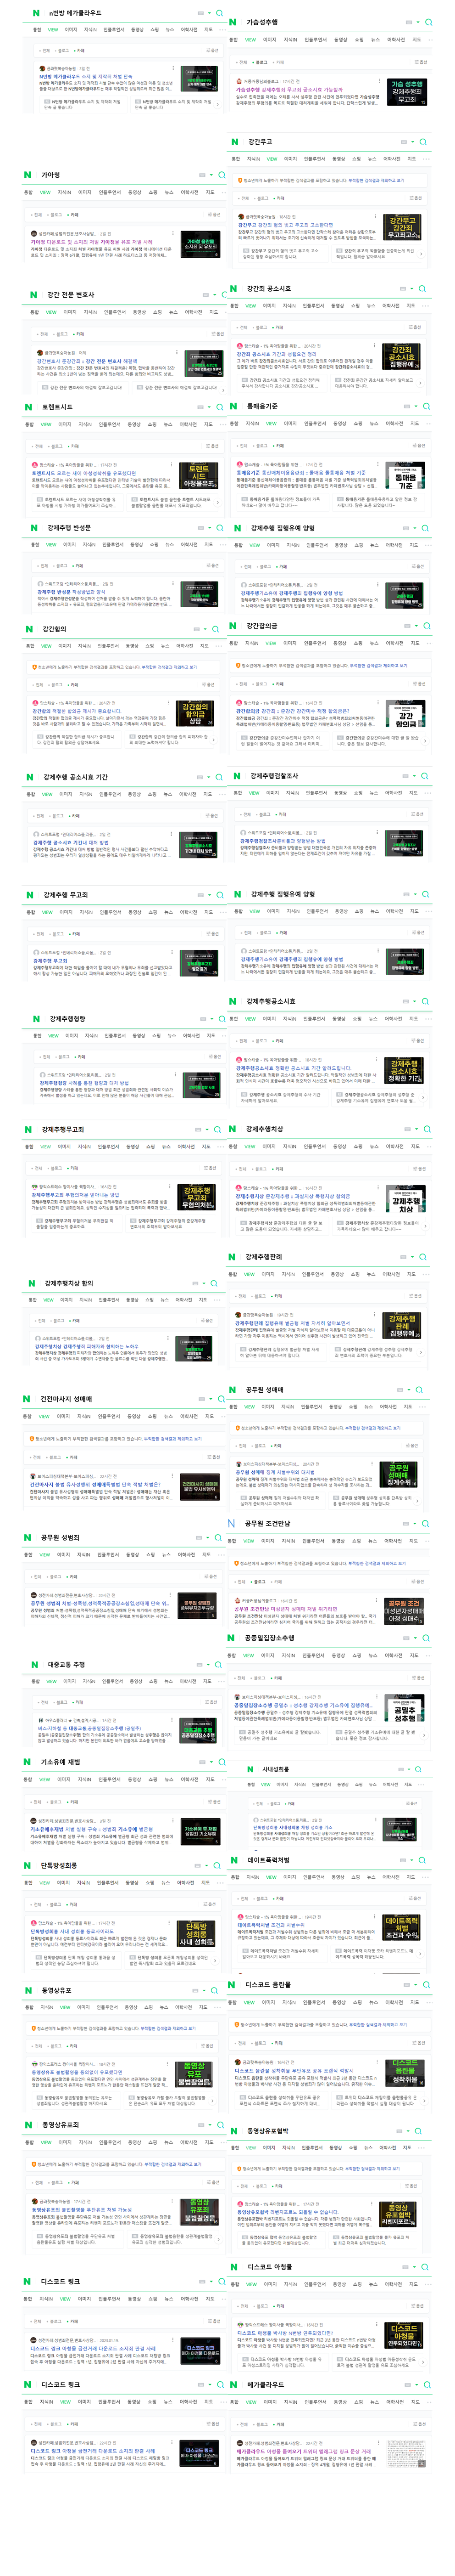
Task: Click the Naver logo beside the 대중교통 추행 query
Action: click(34, 1665)
